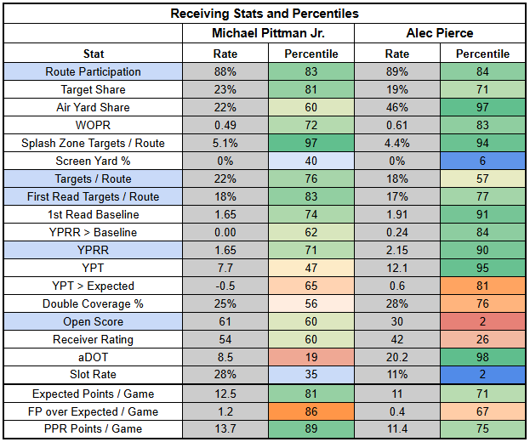Click Pittman's aDOT percentile cell

tap(310, 358)
